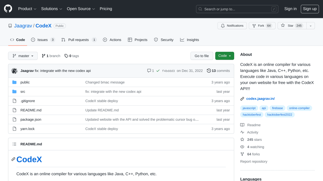This screenshot has height=181, width=323.
Task: Focus the Search or jump to field
Action: (237, 9)
